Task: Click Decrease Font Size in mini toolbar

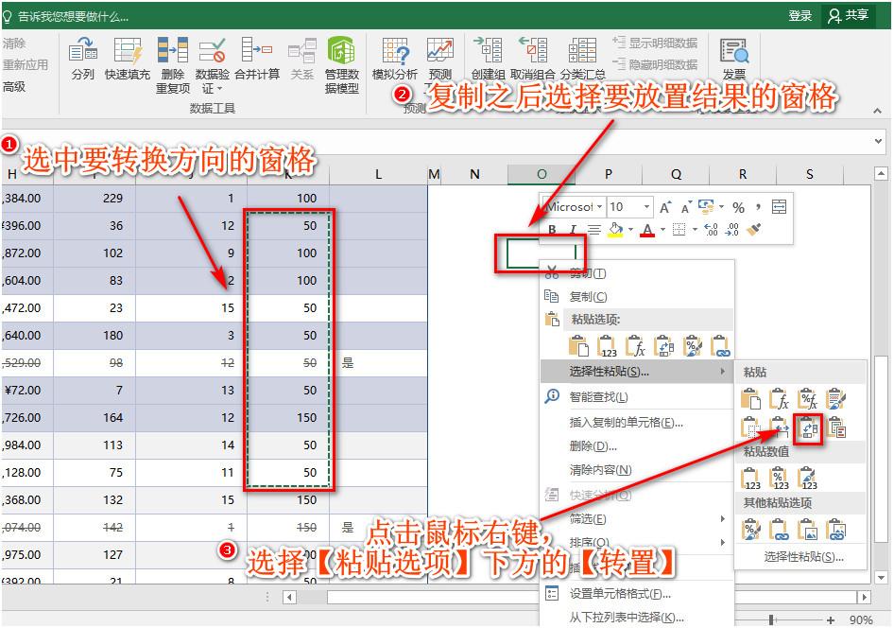Action: coord(685,207)
